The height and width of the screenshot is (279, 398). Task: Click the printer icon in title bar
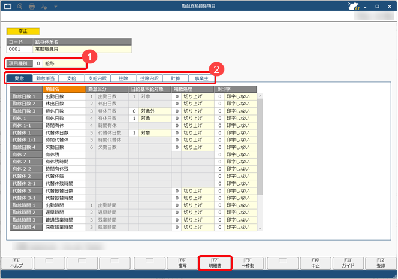click(33, 7)
